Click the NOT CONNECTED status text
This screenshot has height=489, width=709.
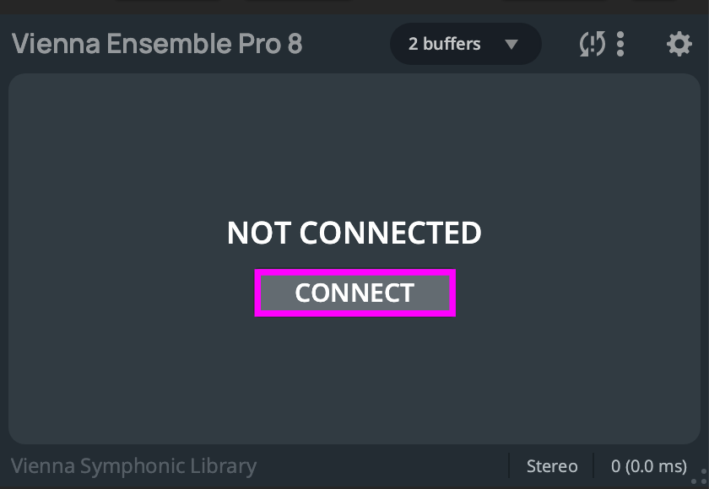(354, 234)
